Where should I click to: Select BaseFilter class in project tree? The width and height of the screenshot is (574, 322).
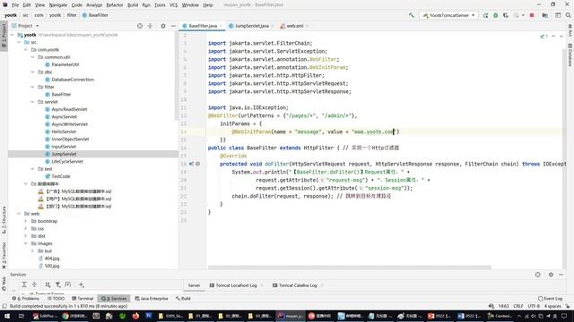click(61, 94)
